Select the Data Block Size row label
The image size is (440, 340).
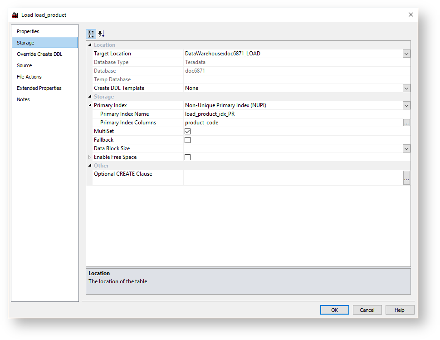[112, 148]
